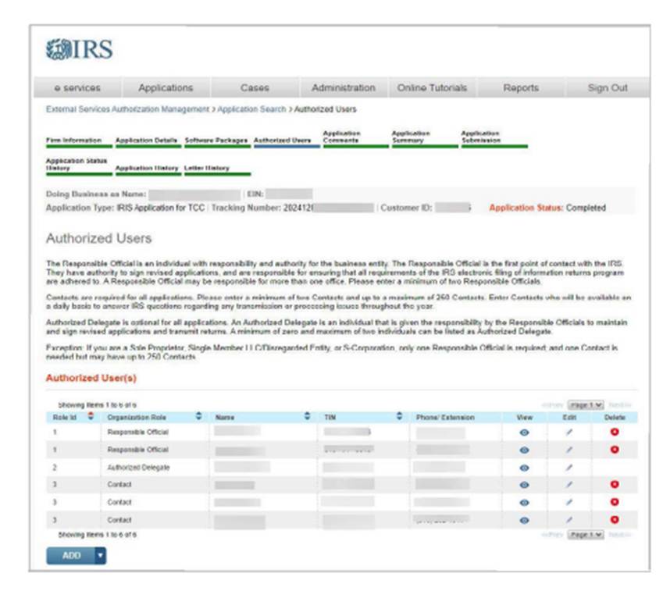Open the page selector above the table
This screenshot has width=663, height=591.
[x=586, y=405]
